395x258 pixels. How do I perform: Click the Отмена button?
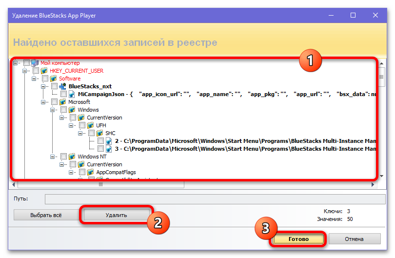coord(354,239)
